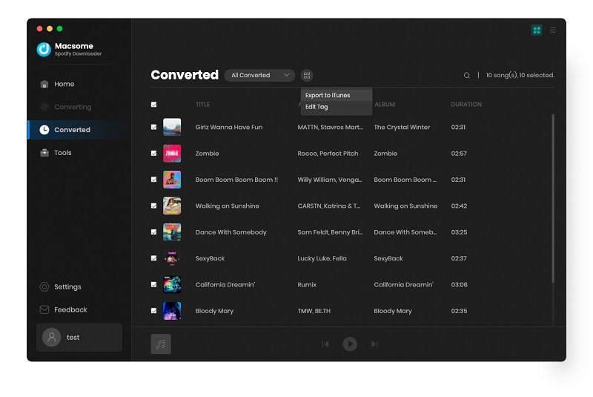This screenshot has width=593, height=397.
Task: Select the SexyBack title text
Action: pyautogui.click(x=210, y=258)
